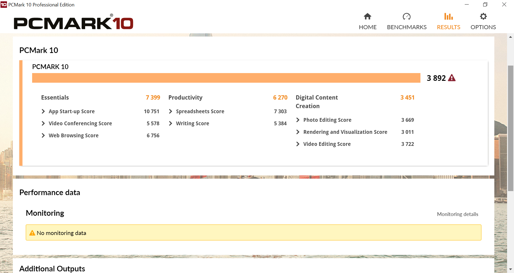The width and height of the screenshot is (514, 273).
Task: Click the red warning triangle beside 3 892
Action: point(452,78)
